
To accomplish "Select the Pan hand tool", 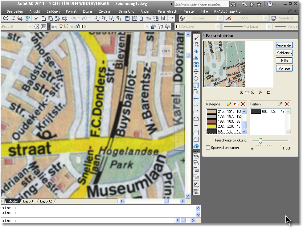I will [x=98, y=18].
